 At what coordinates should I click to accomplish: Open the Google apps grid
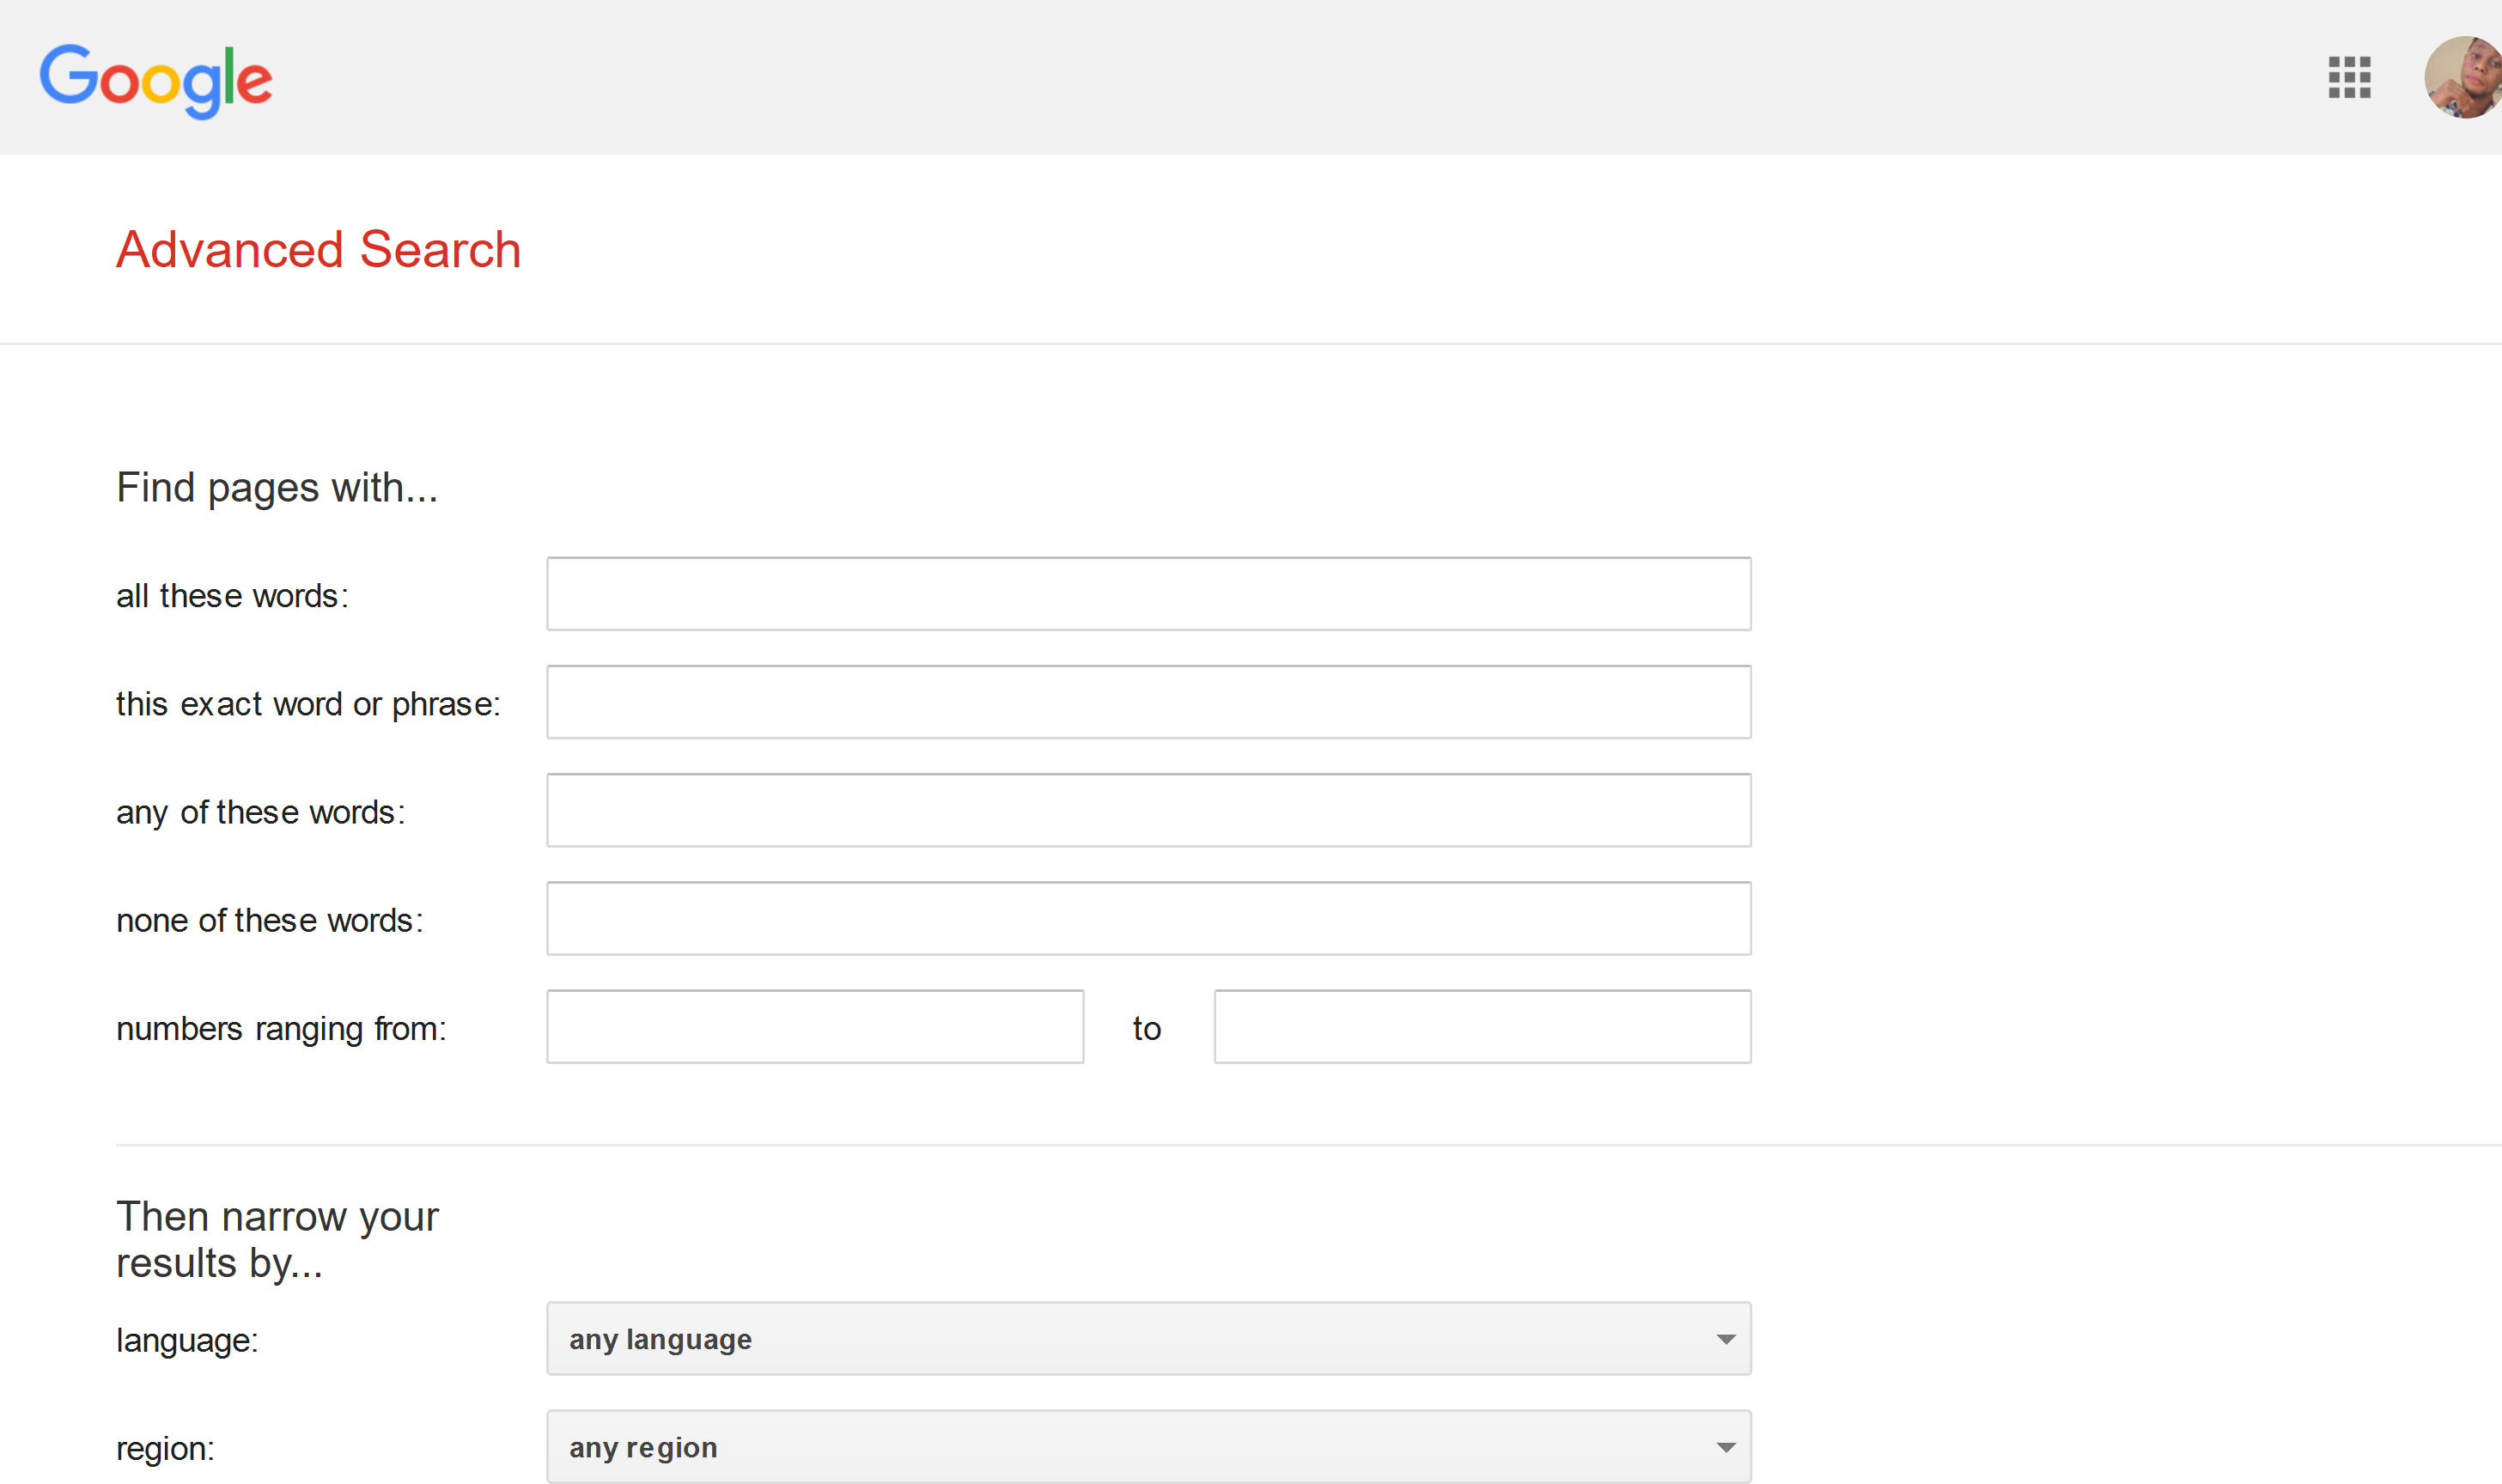2349,77
